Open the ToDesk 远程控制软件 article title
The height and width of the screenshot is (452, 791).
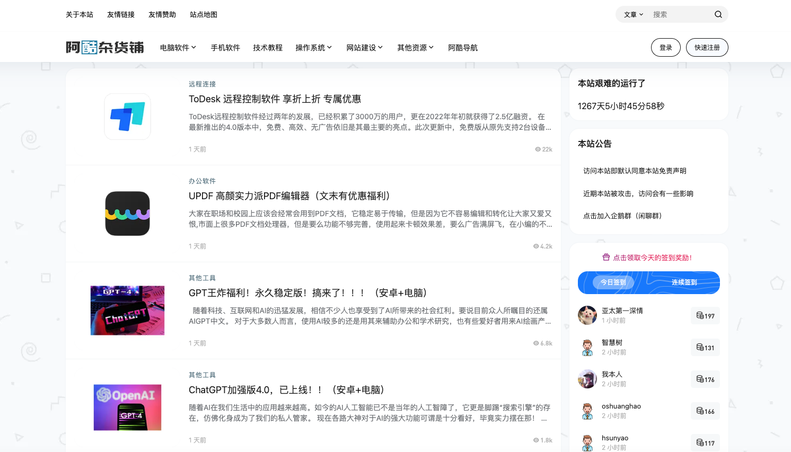pos(275,99)
